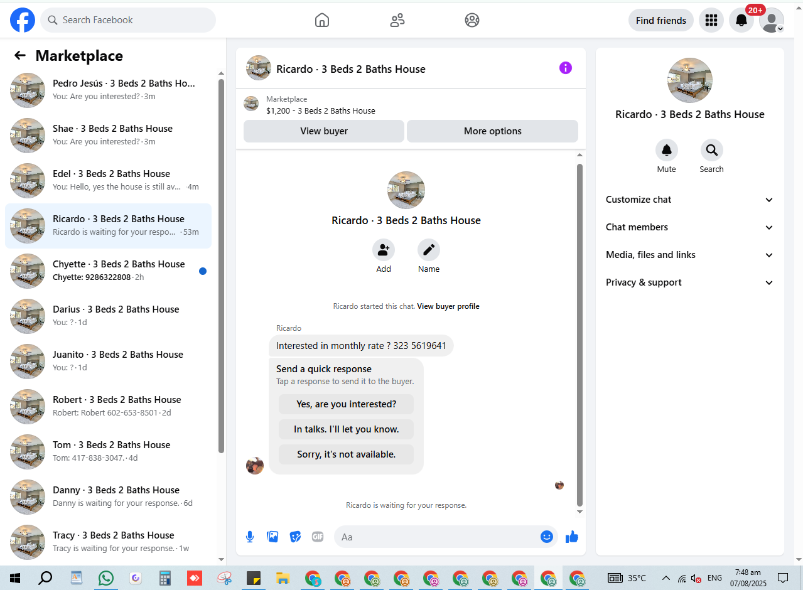This screenshot has width=803, height=590.
Task: Click the Name edit pencil icon
Action: coord(429,250)
